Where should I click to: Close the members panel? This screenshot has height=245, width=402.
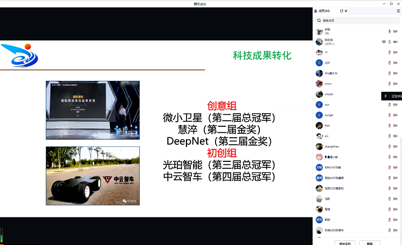[347, 11]
